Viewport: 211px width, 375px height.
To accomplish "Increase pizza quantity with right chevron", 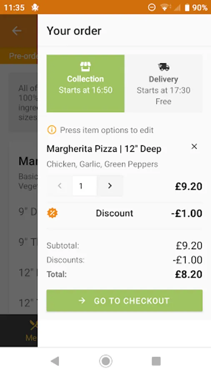I will pos(110,186).
